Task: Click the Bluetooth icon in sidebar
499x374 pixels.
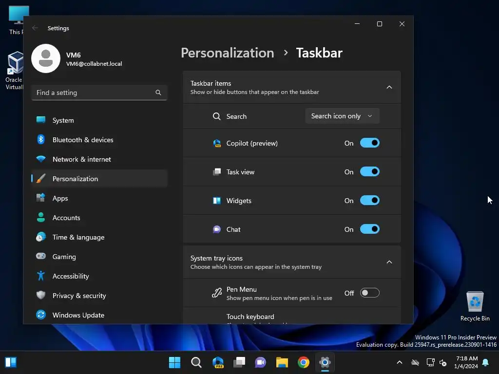Action: (41, 139)
